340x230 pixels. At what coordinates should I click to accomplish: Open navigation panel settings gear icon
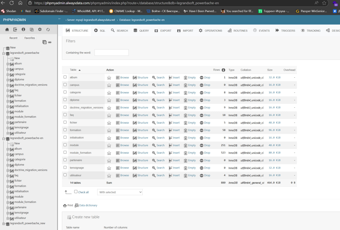pyautogui.click(x=40, y=30)
